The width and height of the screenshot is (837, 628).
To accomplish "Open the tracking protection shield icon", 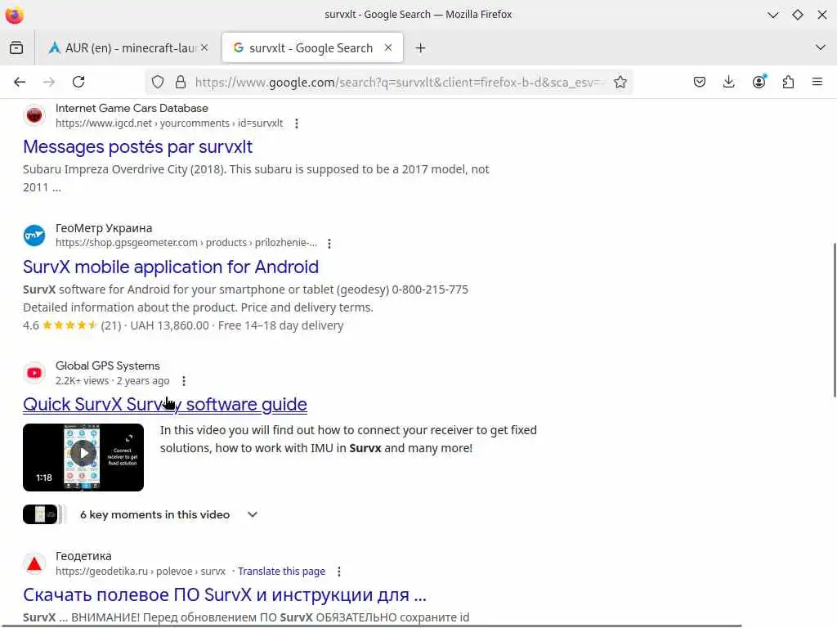I will [158, 82].
